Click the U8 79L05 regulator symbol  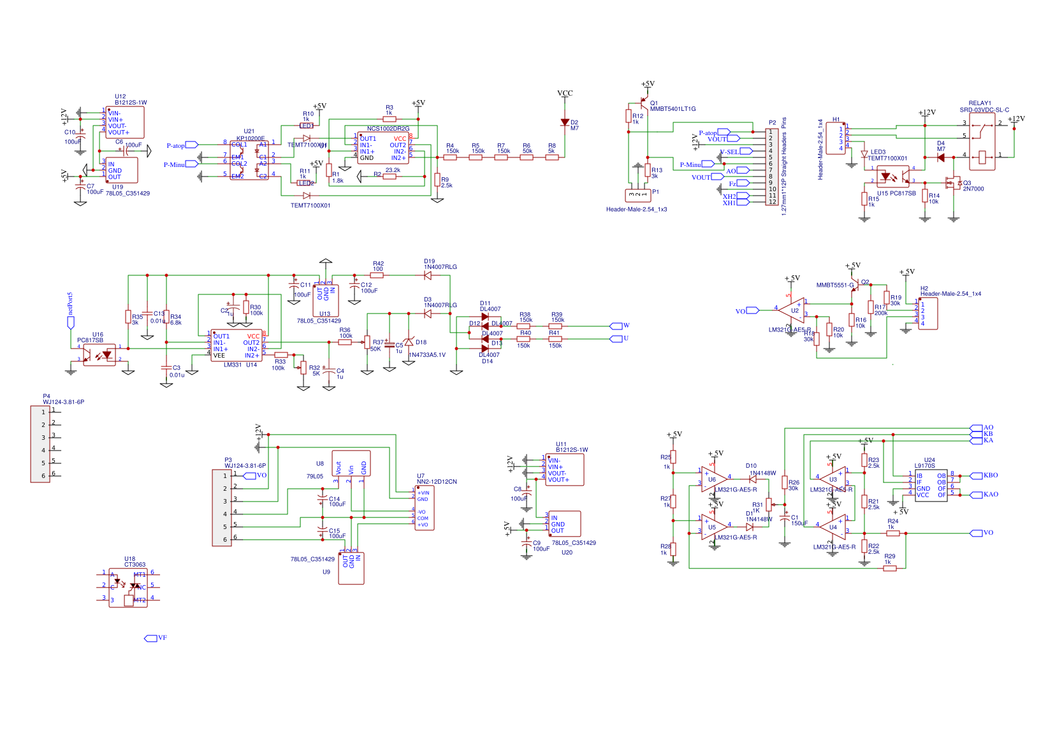click(x=351, y=463)
